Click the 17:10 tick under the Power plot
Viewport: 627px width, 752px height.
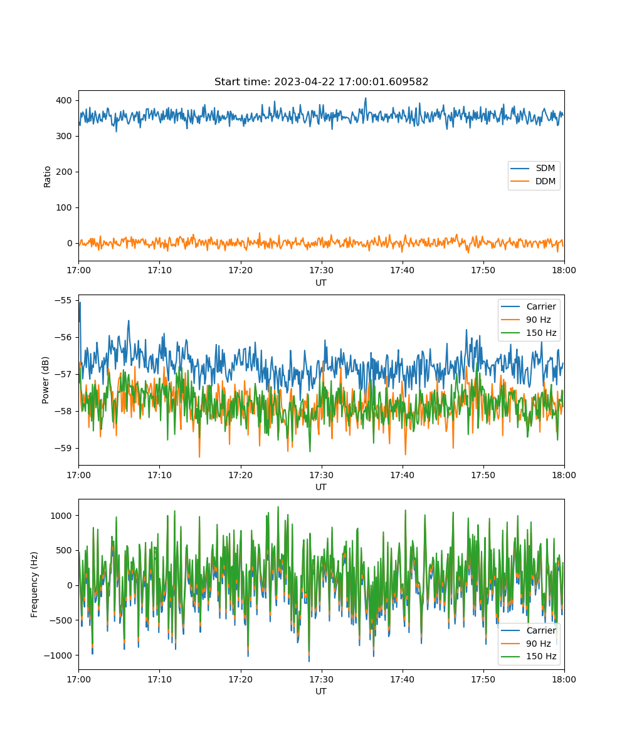click(159, 474)
